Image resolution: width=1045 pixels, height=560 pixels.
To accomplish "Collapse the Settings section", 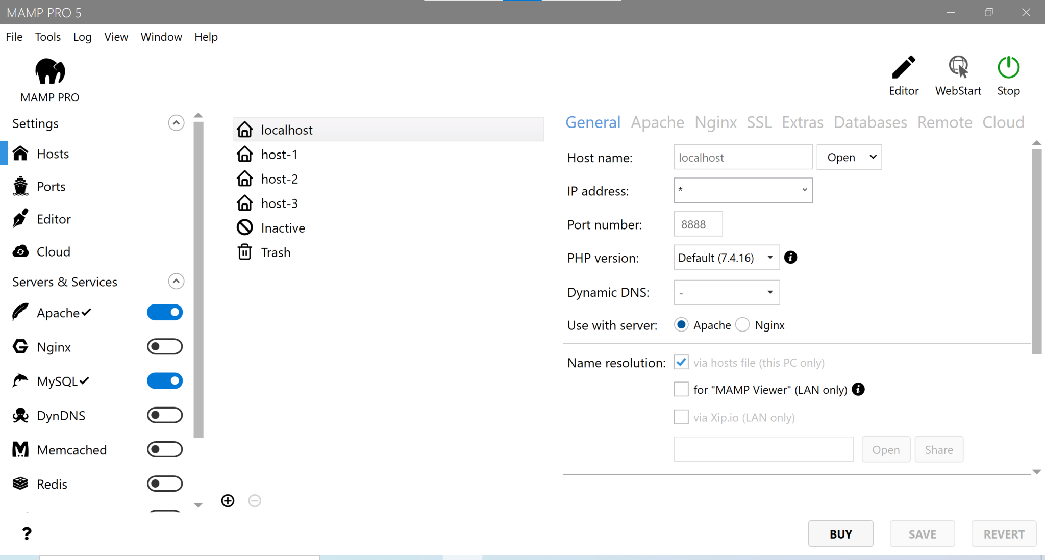I will coord(176,122).
